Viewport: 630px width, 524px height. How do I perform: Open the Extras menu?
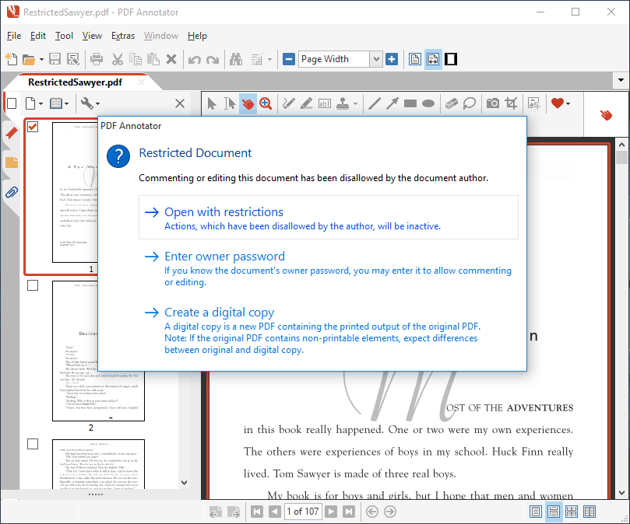[123, 36]
